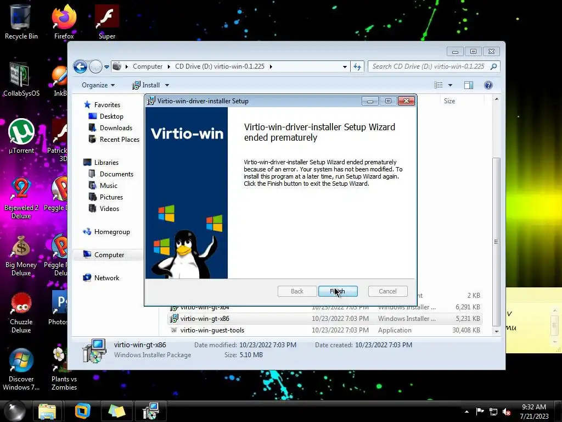
Task: Click the file list scroll down arrow
Action: tap(496, 331)
